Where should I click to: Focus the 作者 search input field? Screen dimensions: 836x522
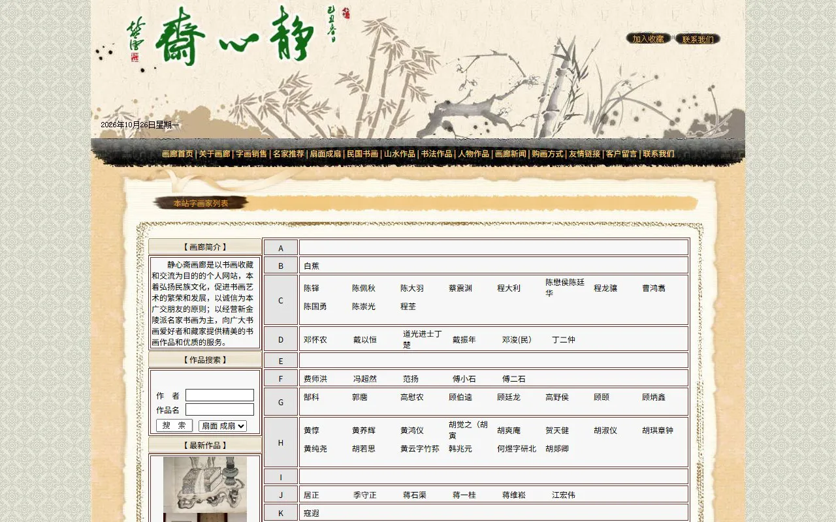[219, 395]
